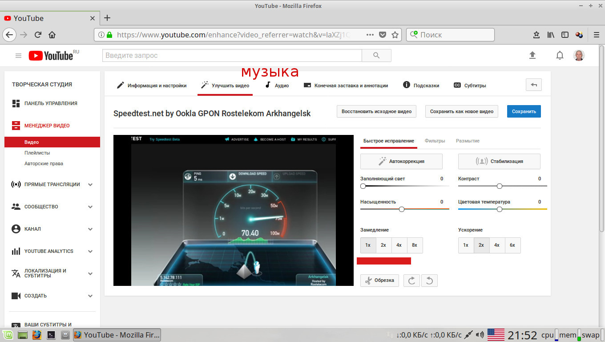Screen dimensions: 605x342
Task: Click the YouTube search input field
Action: coord(232,56)
